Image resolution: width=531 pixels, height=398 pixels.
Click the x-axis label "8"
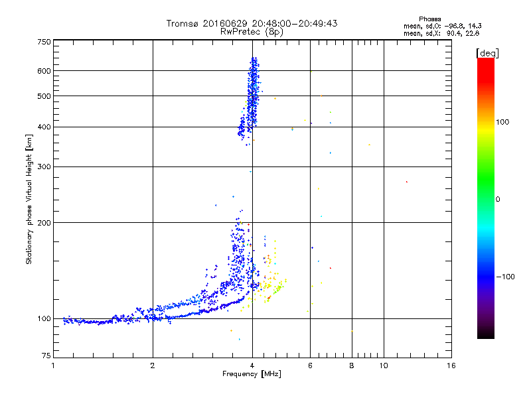(352, 365)
